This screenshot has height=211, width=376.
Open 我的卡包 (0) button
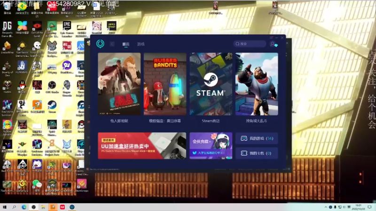[x=257, y=153]
